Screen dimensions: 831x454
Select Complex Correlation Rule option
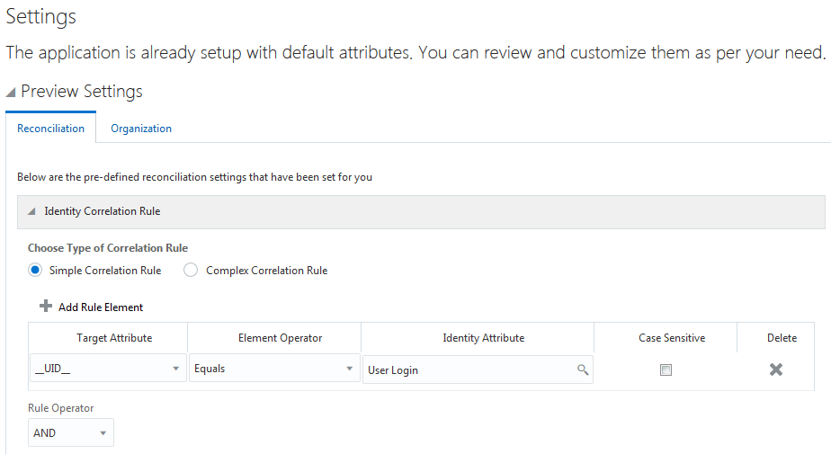pyautogui.click(x=191, y=270)
